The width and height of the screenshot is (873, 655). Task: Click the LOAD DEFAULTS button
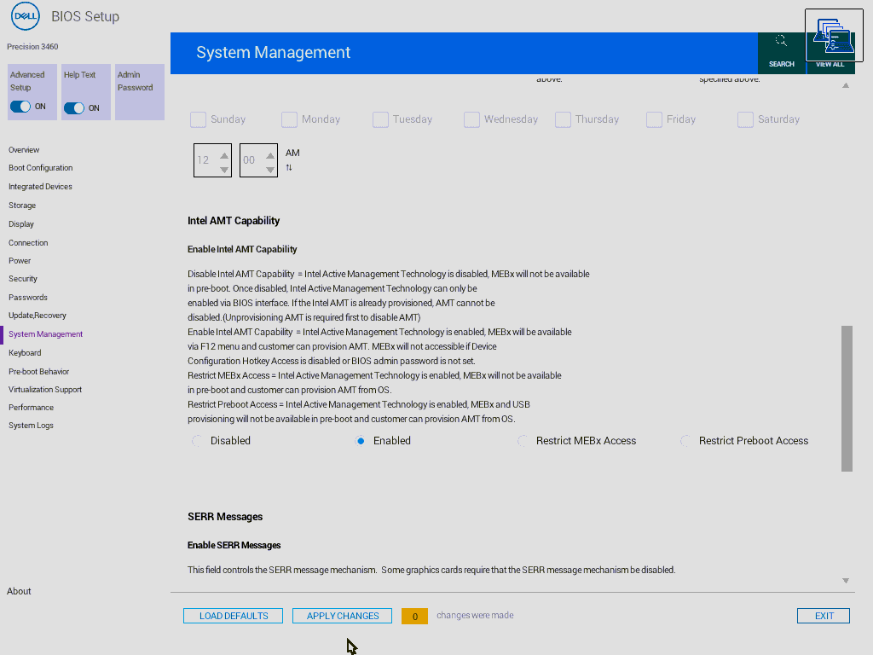233,615
